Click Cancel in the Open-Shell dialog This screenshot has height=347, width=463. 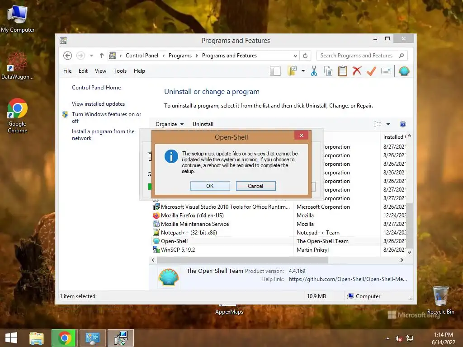pyautogui.click(x=255, y=186)
